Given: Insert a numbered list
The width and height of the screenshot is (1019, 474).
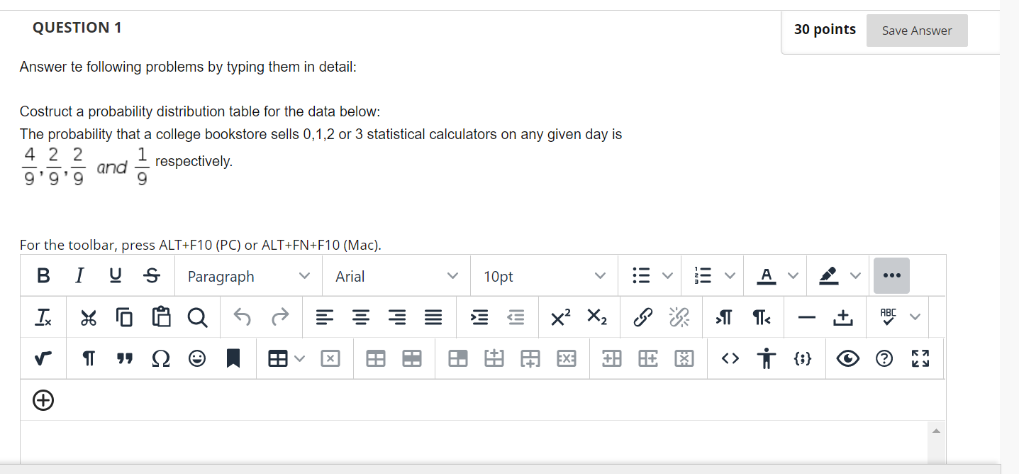Looking at the screenshot, I should 703,276.
